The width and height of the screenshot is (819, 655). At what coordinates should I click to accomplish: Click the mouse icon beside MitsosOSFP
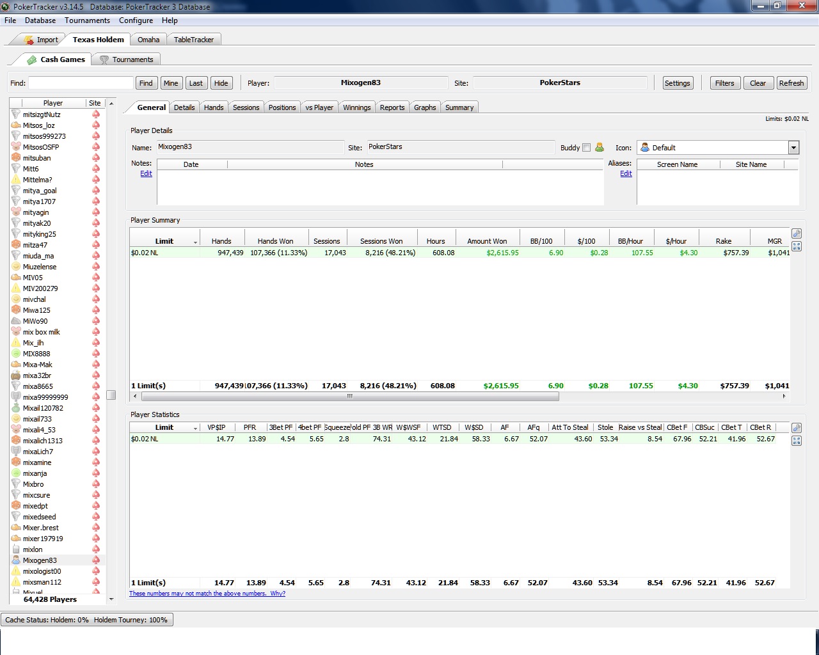coord(16,147)
